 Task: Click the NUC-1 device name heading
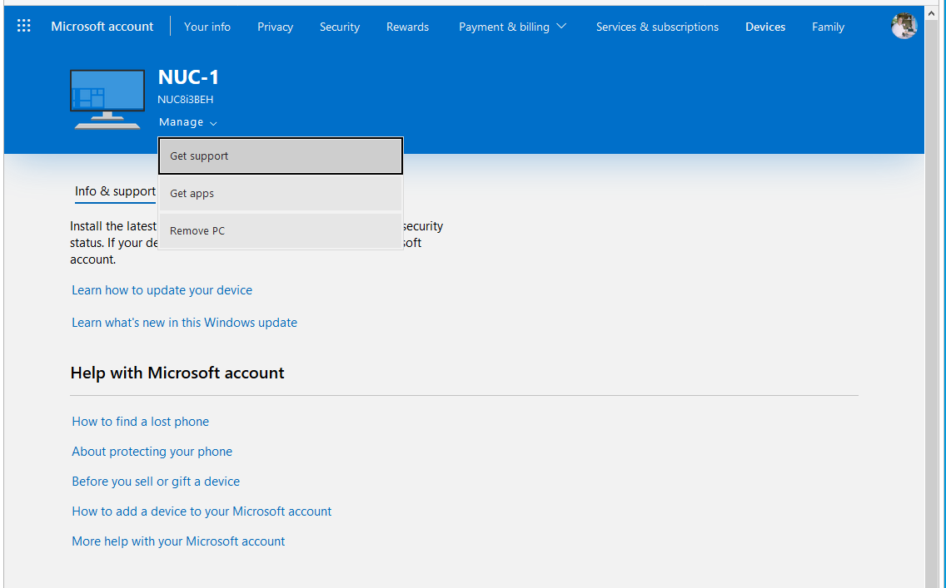tap(188, 77)
